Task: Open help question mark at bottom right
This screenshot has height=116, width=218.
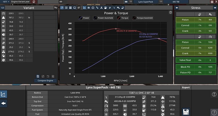Action: pos(214,112)
